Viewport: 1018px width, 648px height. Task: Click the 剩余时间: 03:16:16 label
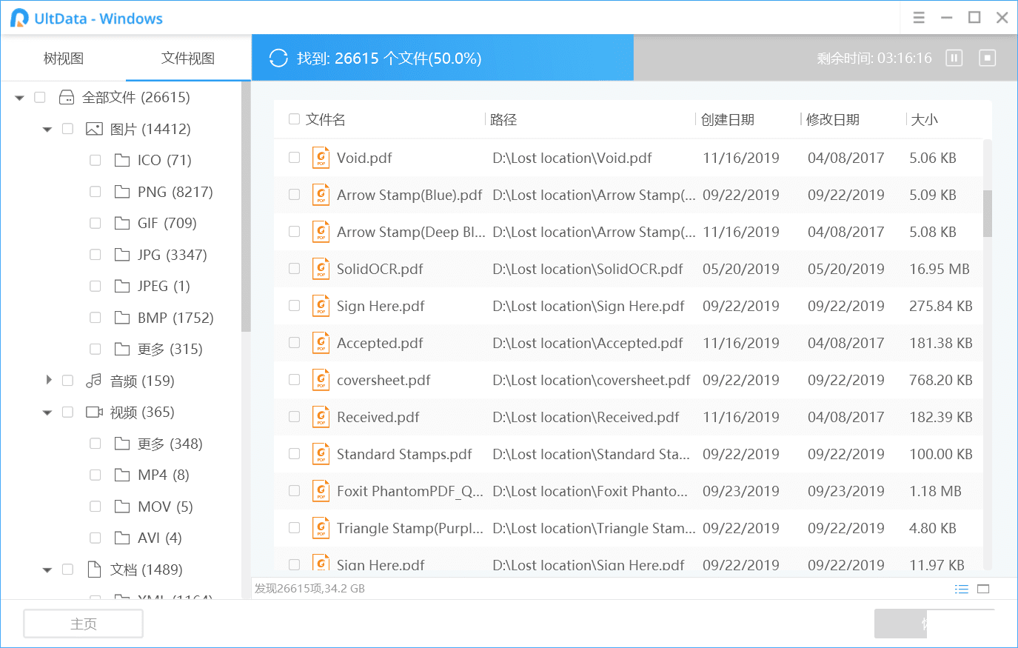point(874,58)
